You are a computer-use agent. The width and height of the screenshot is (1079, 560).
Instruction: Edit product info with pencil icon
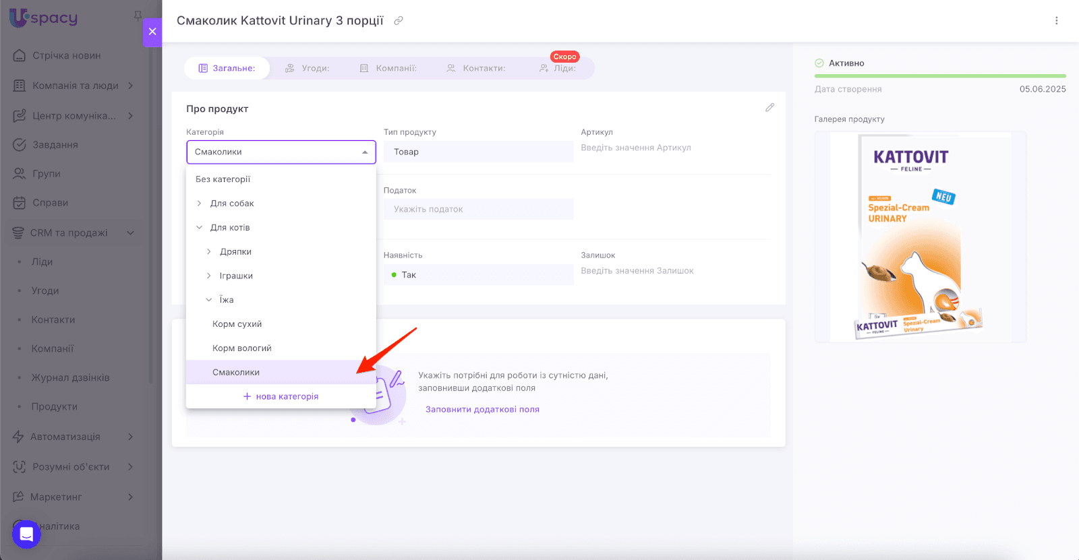click(769, 108)
